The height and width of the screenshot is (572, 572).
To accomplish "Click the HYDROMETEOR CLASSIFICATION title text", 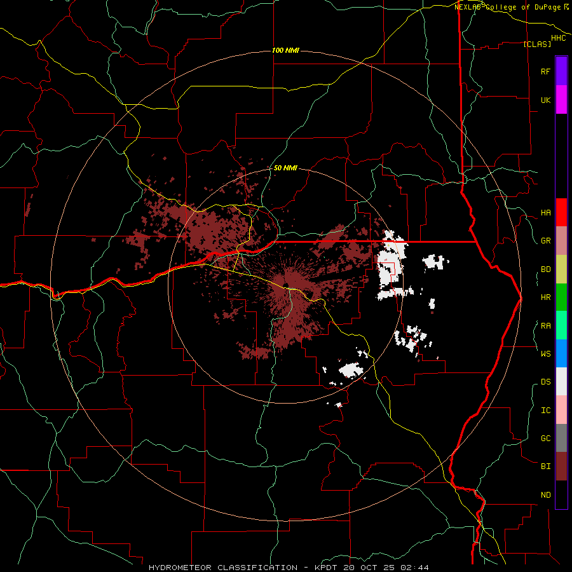I will (223, 568).
